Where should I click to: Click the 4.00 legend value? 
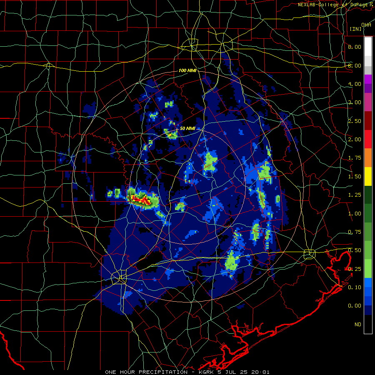(x=355, y=84)
